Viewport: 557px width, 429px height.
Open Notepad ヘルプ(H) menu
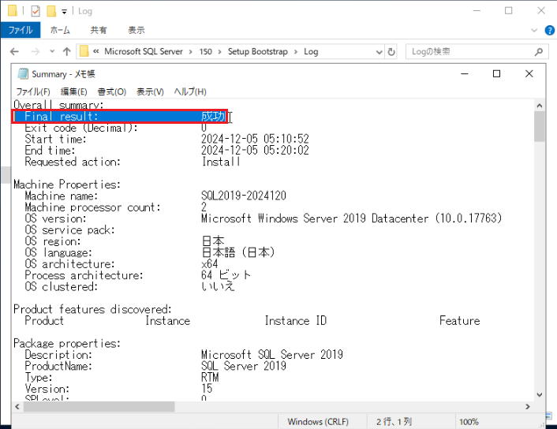pyautogui.click(x=190, y=92)
